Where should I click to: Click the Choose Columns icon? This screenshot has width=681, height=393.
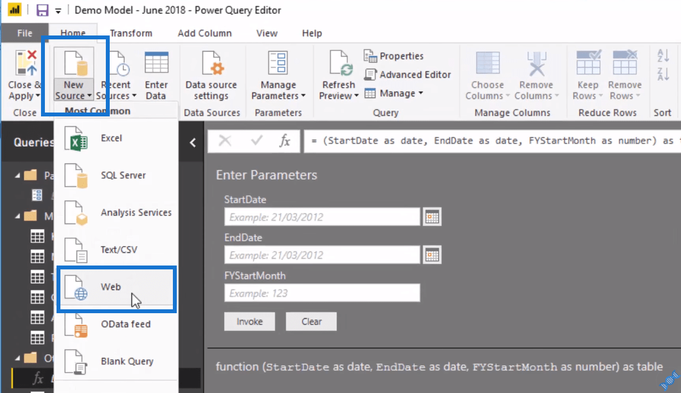pos(488,63)
